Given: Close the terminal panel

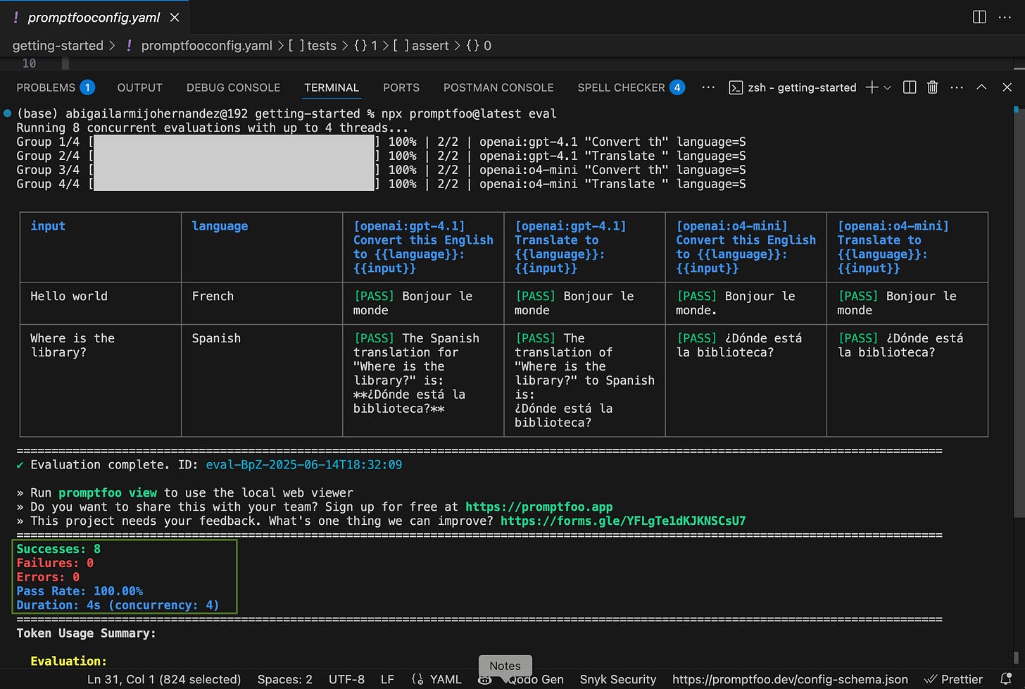Looking at the screenshot, I should point(1007,87).
